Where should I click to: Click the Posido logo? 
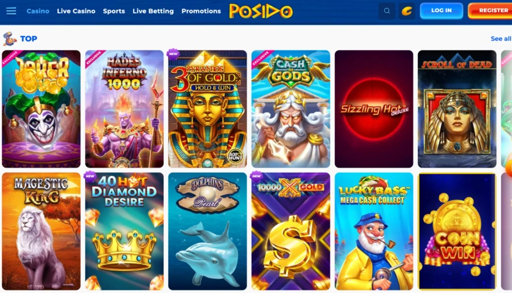click(261, 11)
